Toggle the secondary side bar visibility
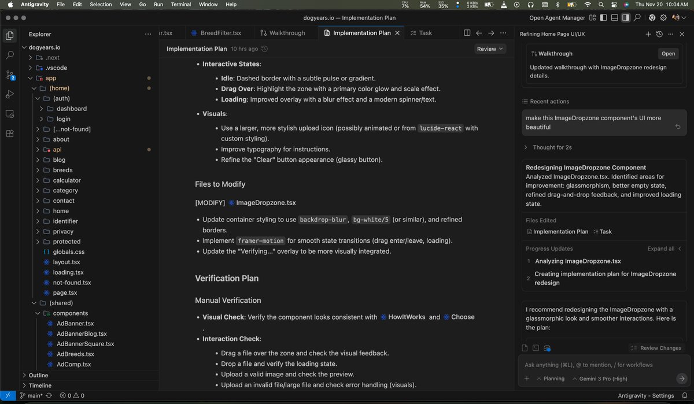Image resolution: width=694 pixels, height=404 pixels. (625, 18)
